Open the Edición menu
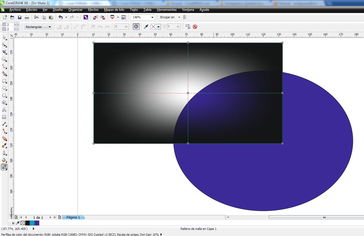Screen dimensions: 364x236 click(x=32, y=10)
